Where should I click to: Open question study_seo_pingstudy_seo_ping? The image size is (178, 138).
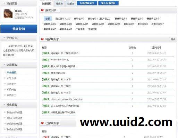[x=67, y=99]
